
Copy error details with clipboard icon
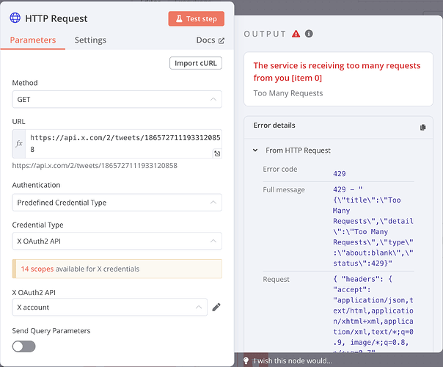[422, 127]
